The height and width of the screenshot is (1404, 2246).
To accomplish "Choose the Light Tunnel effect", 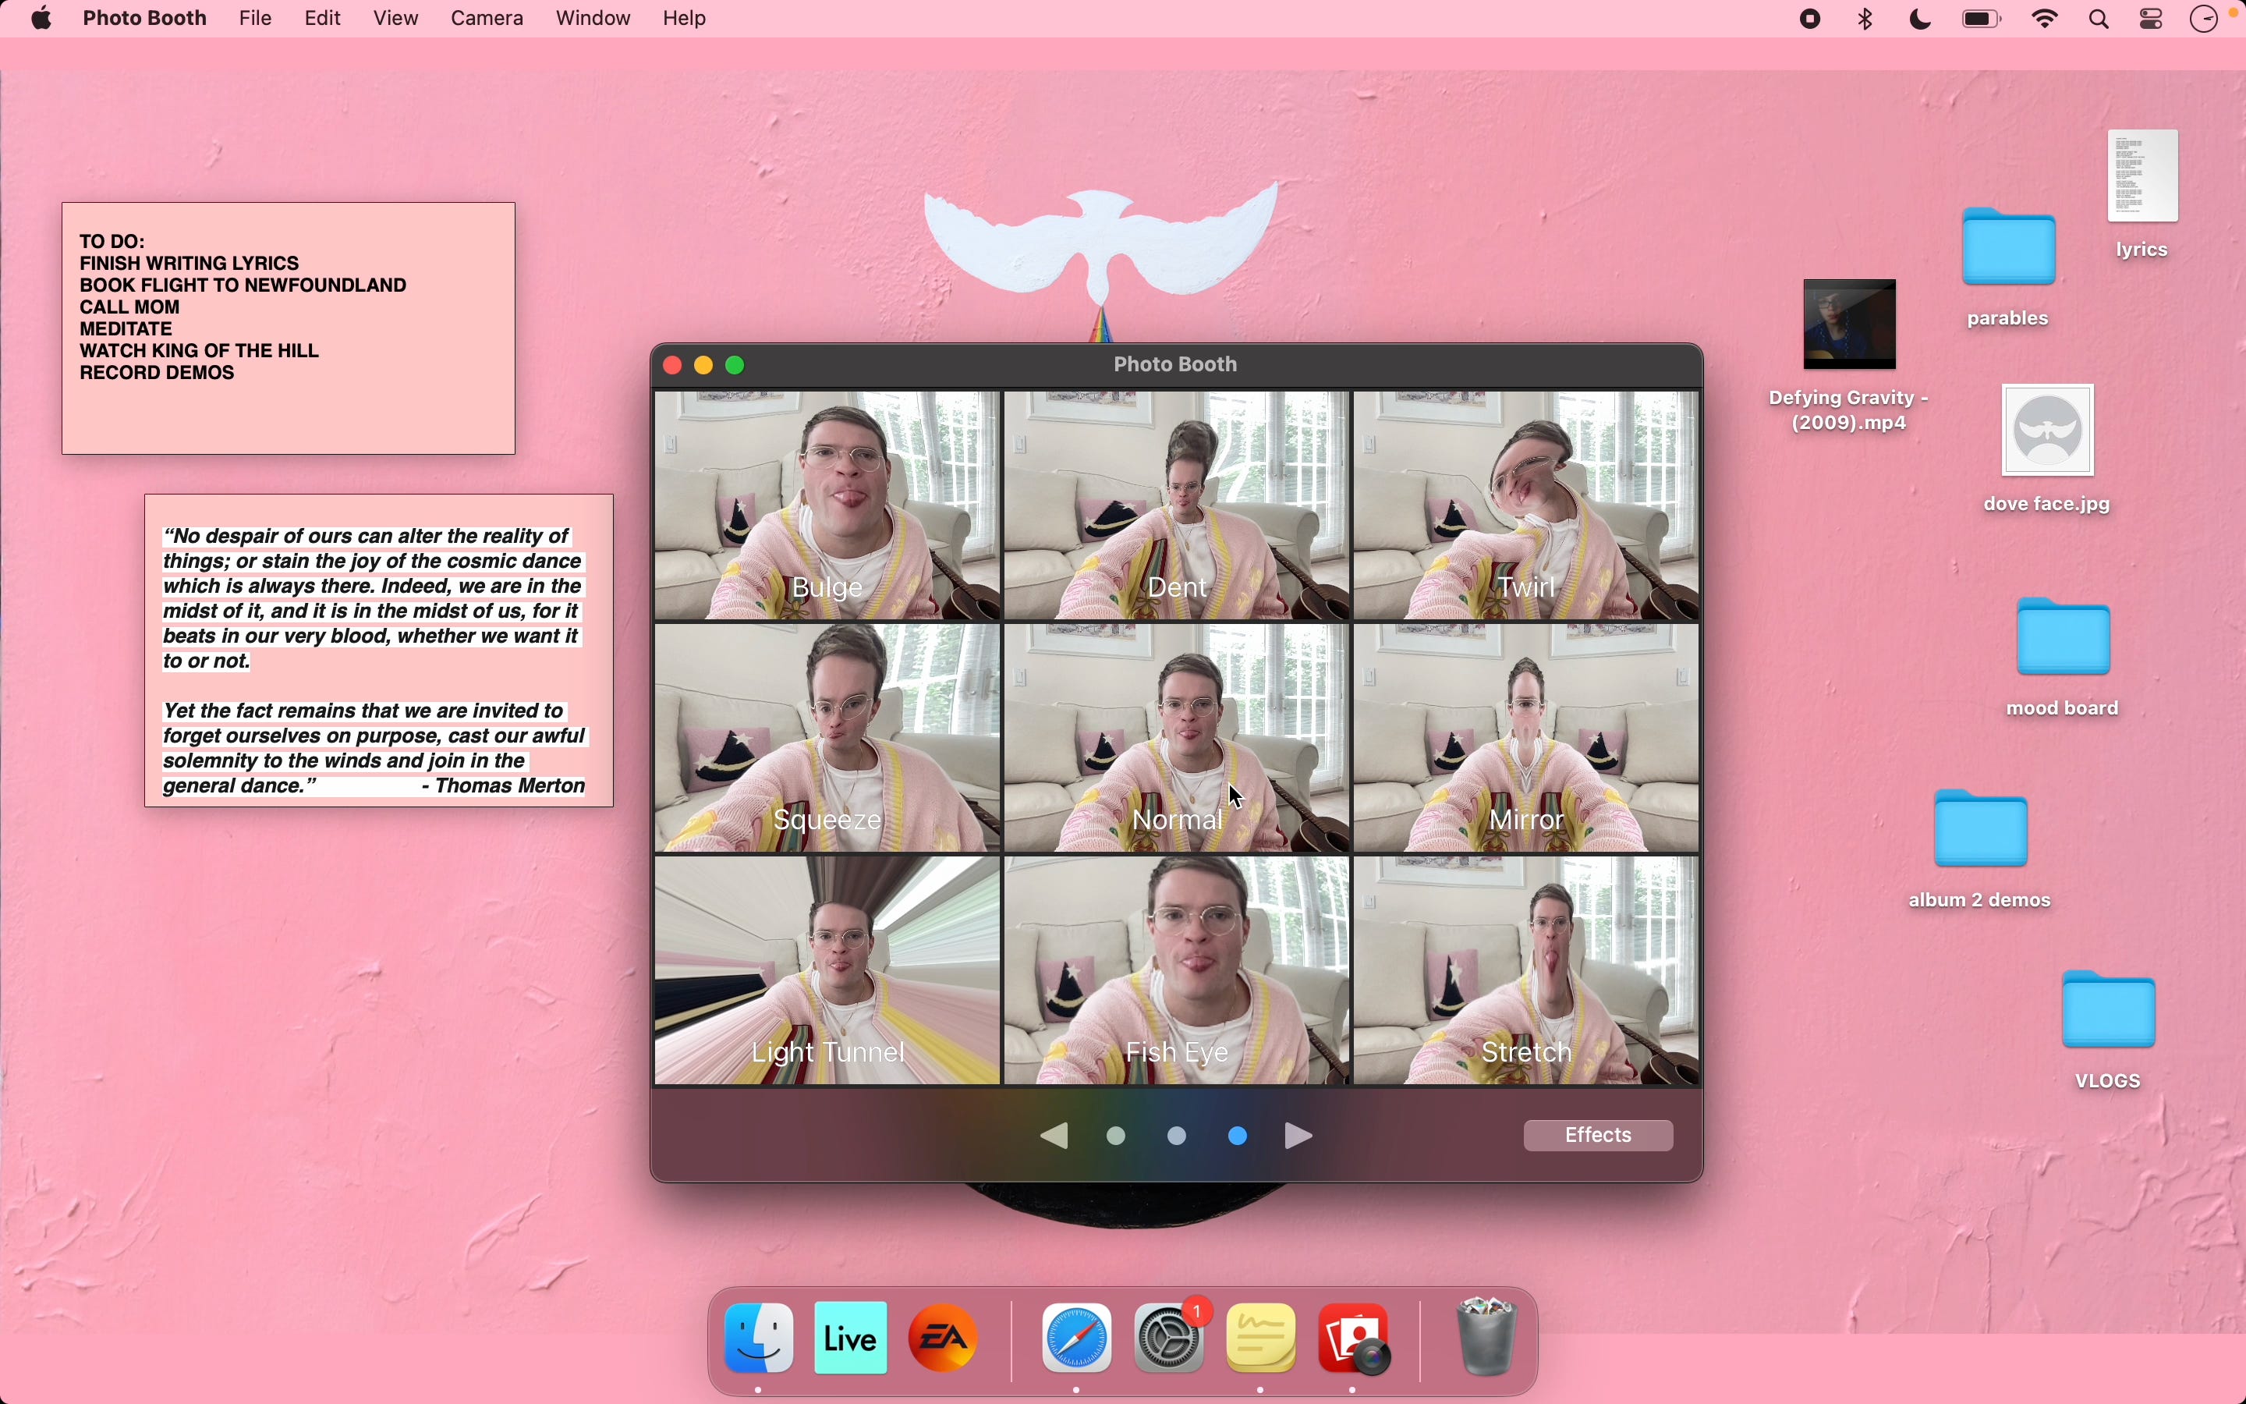I will point(827,970).
